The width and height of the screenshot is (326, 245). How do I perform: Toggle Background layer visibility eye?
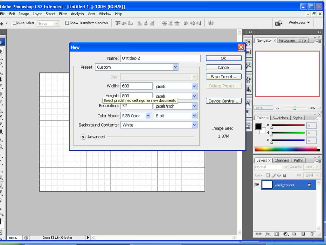257,185
